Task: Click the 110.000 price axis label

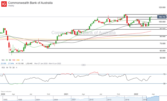Action: [162, 14]
